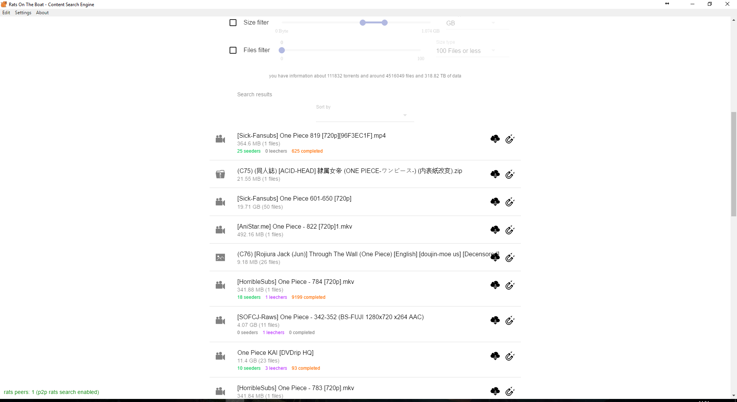Click the vertical scrollbar thumb
This screenshot has height=402, width=737.
click(734, 164)
